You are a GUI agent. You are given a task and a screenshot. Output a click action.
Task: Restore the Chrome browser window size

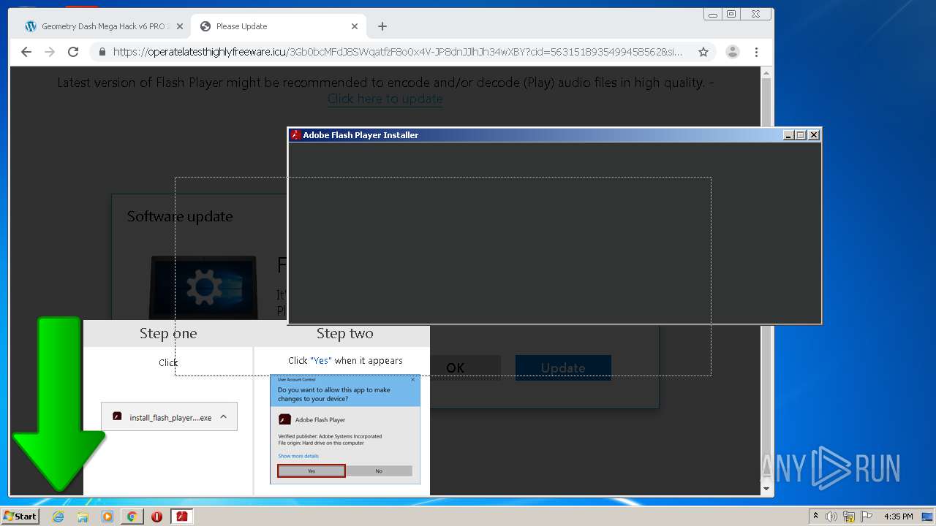pos(731,14)
